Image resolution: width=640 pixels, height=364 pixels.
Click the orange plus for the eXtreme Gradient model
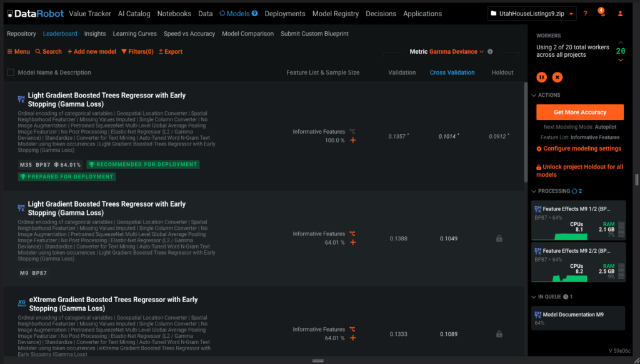pos(353,338)
